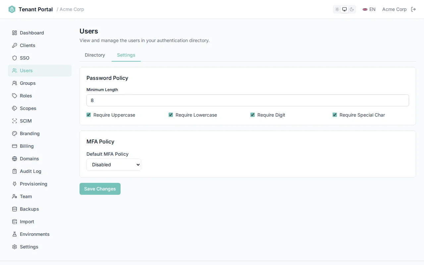Click the Acme Corp breadcrumb
The height and width of the screenshot is (265, 424).
72,9
